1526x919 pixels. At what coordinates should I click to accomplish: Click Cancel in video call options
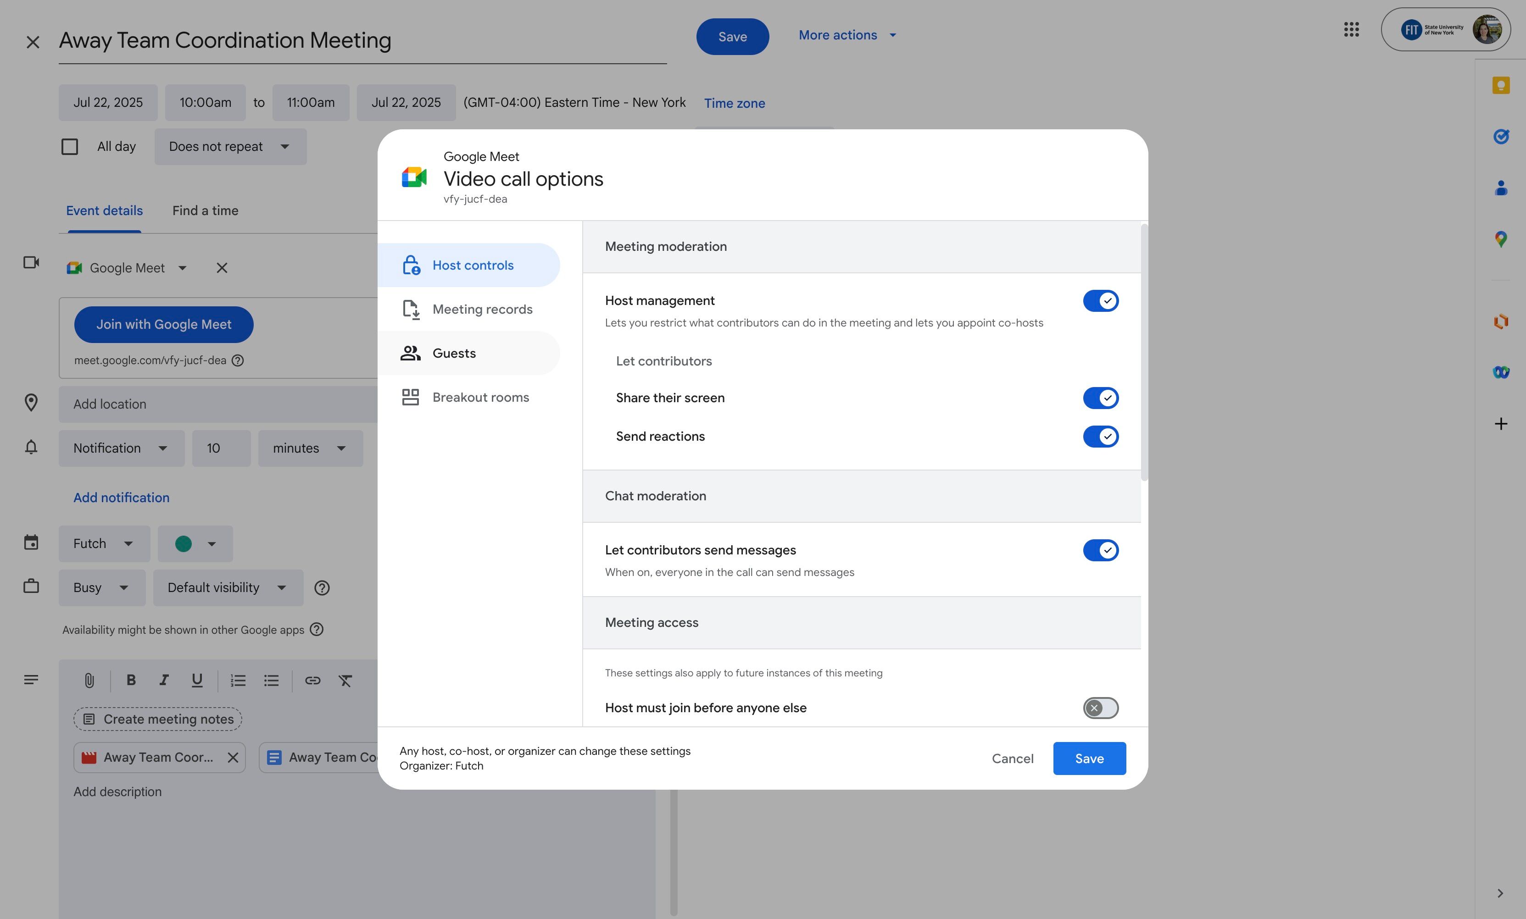[1012, 758]
